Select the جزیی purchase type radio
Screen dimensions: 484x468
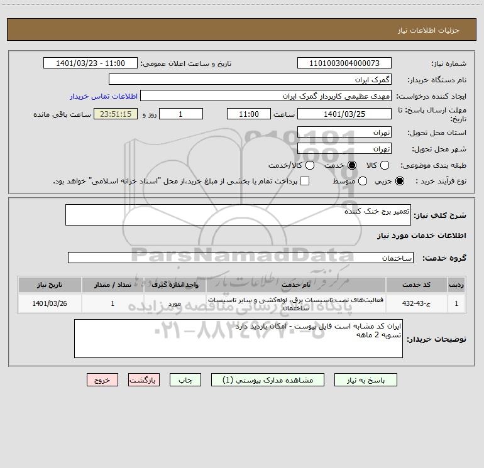[x=400, y=181]
